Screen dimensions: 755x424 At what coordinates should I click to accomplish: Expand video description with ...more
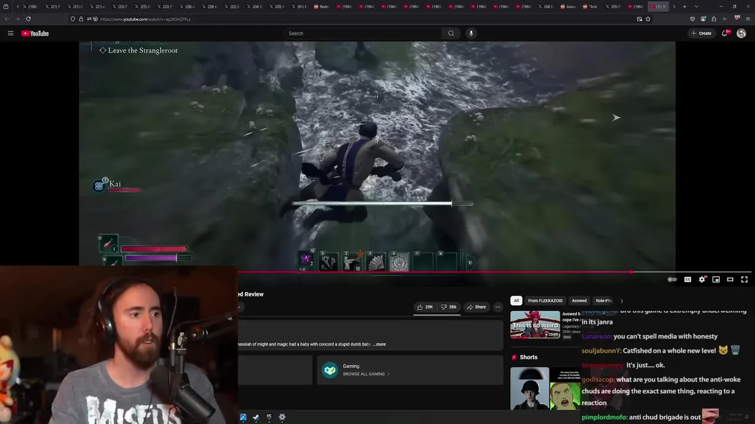coord(379,344)
